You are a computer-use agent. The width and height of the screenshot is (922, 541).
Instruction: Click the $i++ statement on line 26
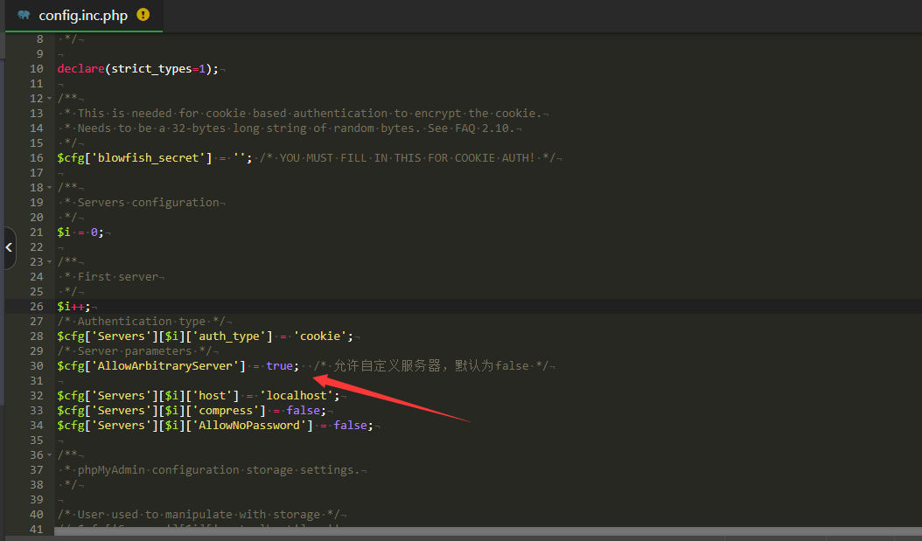tap(71, 306)
